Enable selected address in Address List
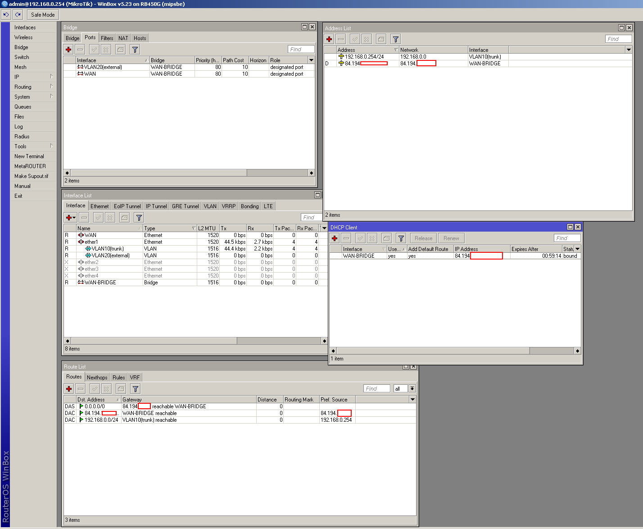Viewport: 643px width, 529px height. tap(355, 39)
